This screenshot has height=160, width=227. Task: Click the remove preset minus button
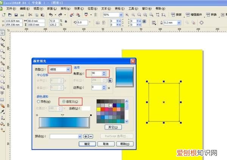[91, 136]
